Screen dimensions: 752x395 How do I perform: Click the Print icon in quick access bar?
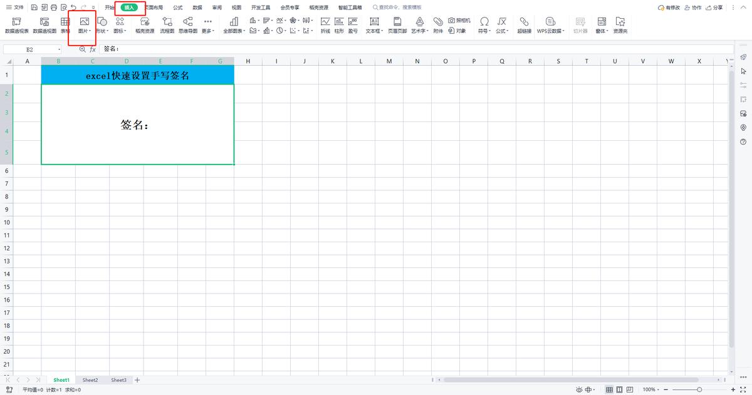click(54, 8)
